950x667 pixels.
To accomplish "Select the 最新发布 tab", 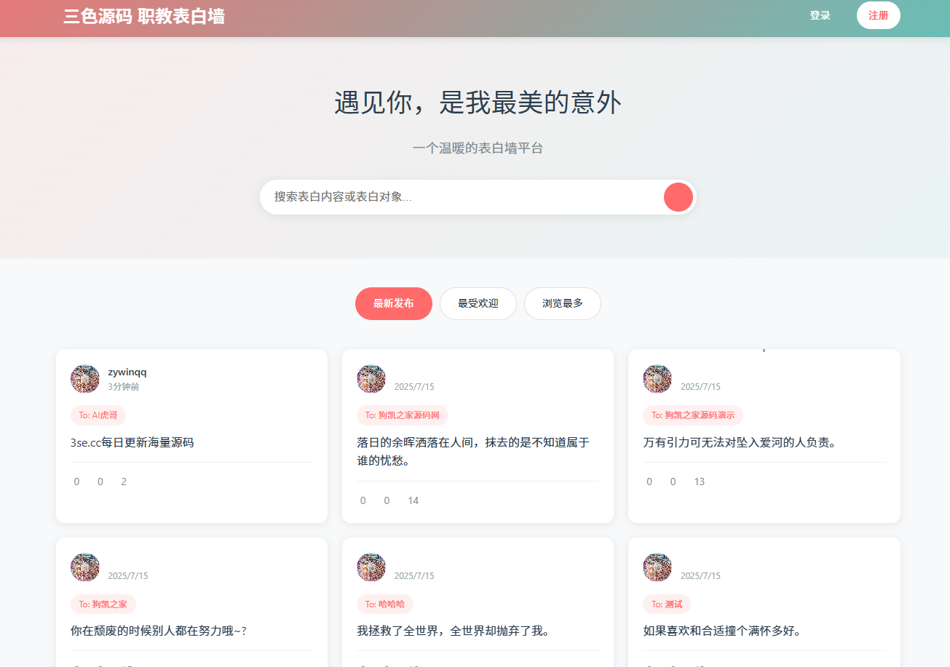I will pos(393,303).
